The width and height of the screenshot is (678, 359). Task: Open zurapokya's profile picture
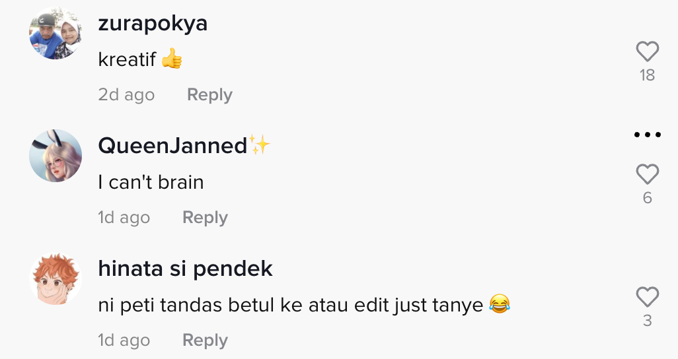[x=56, y=33]
